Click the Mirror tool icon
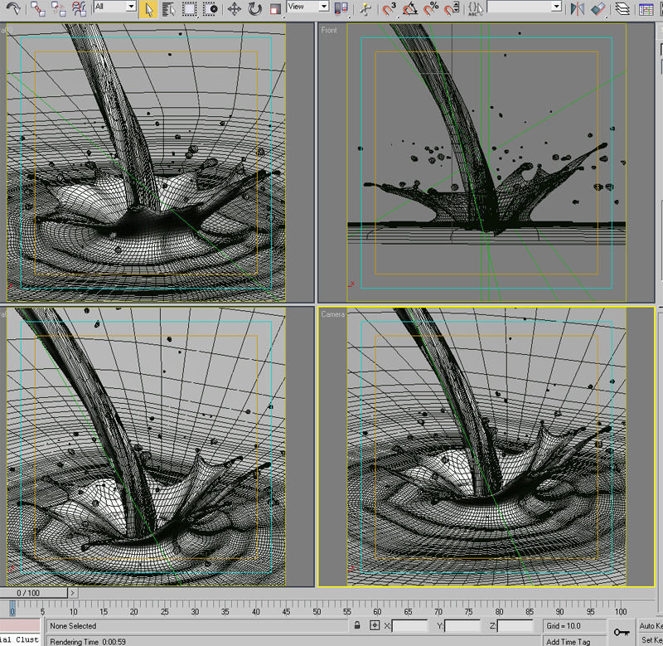Image resolution: width=663 pixels, height=646 pixels. pyautogui.click(x=577, y=8)
